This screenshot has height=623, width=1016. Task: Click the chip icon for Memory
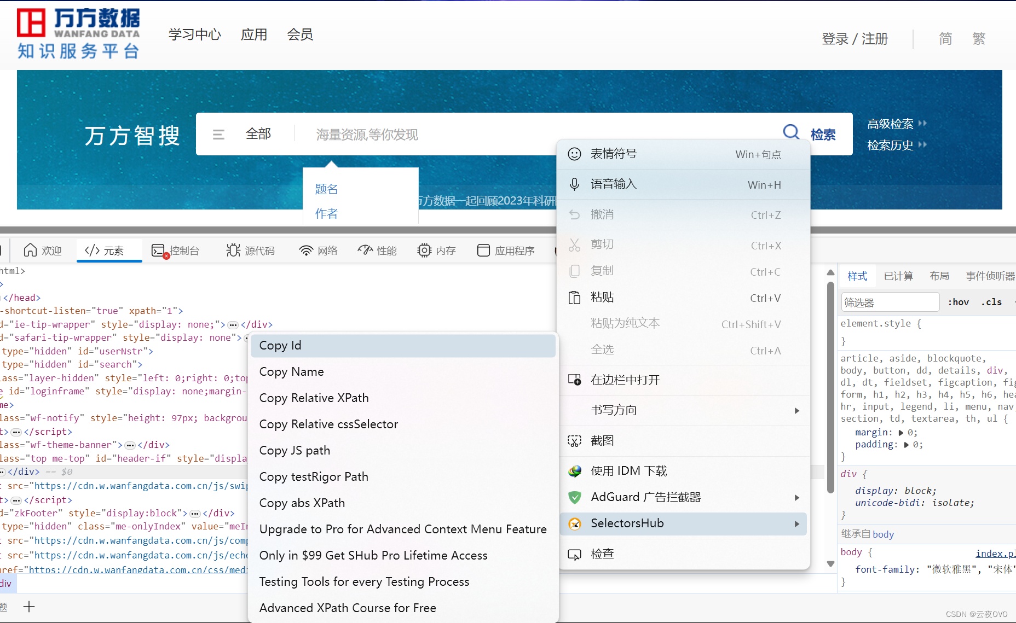coord(424,250)
